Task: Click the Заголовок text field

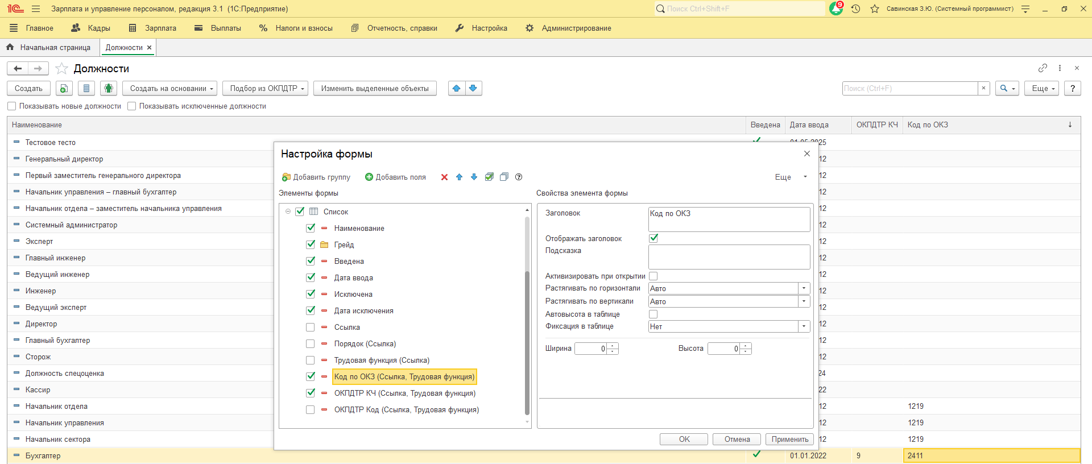Action: 729,219
